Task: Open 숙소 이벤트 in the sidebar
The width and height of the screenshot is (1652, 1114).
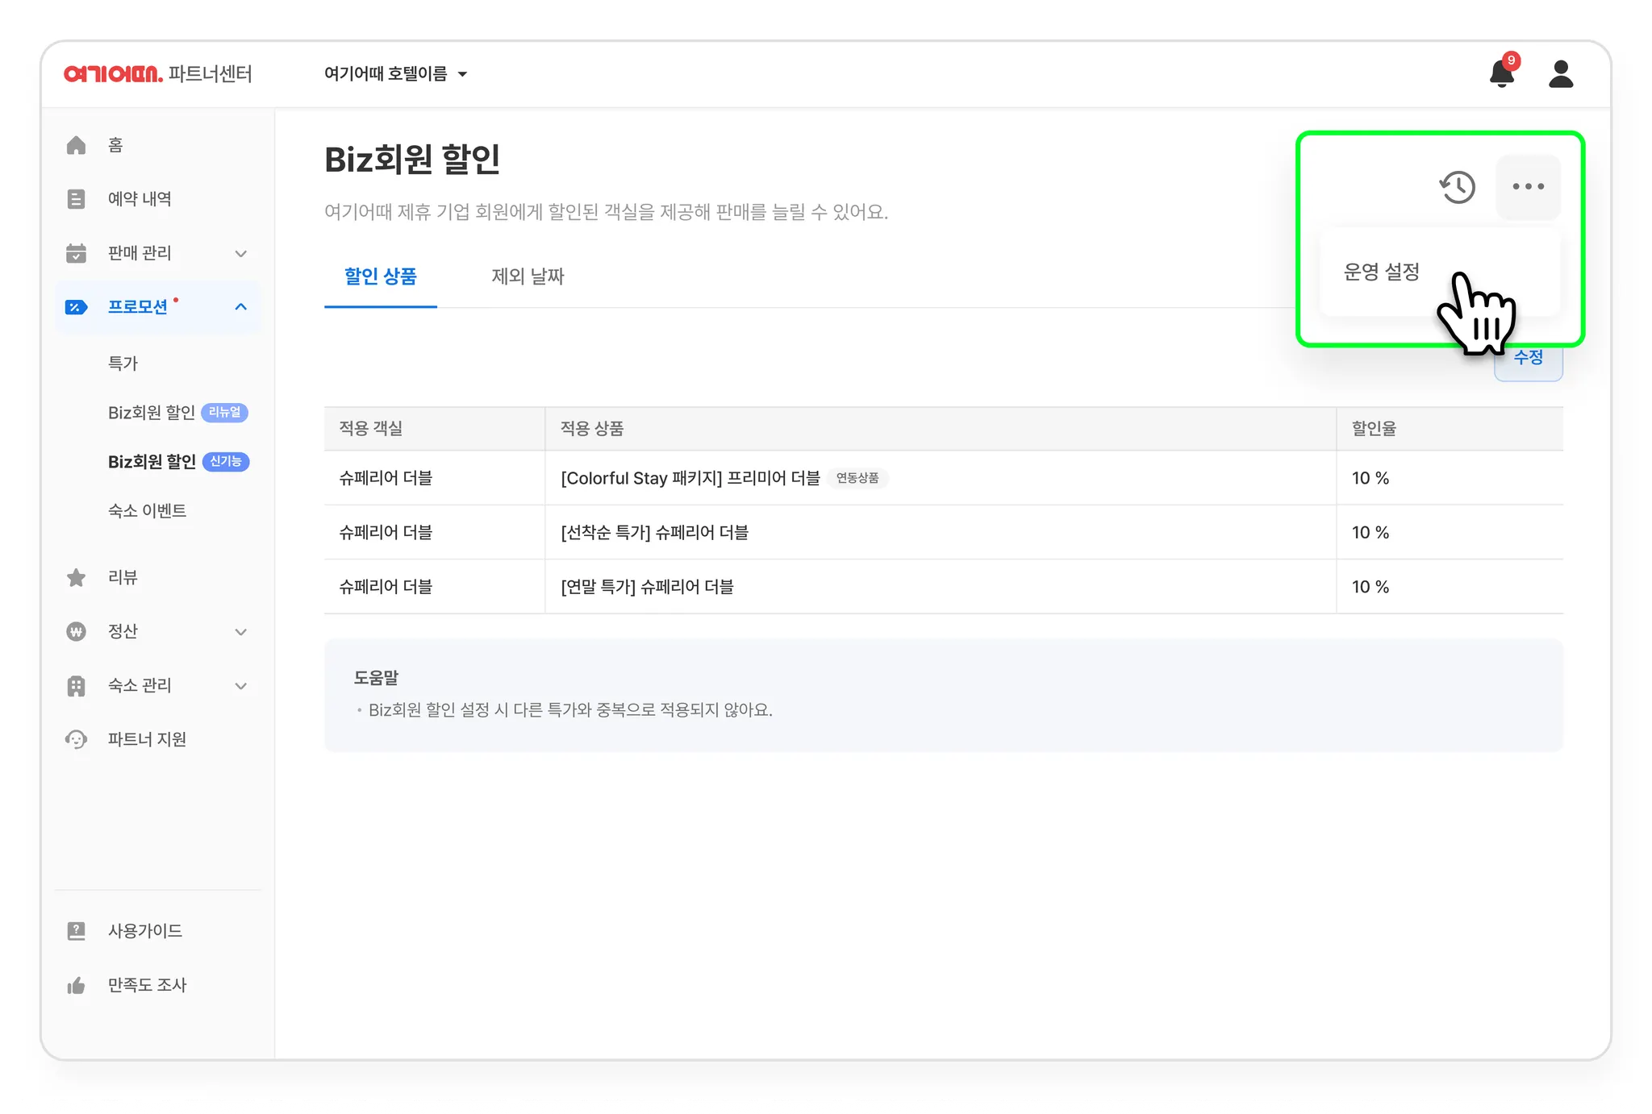Action: coord(148,511)
